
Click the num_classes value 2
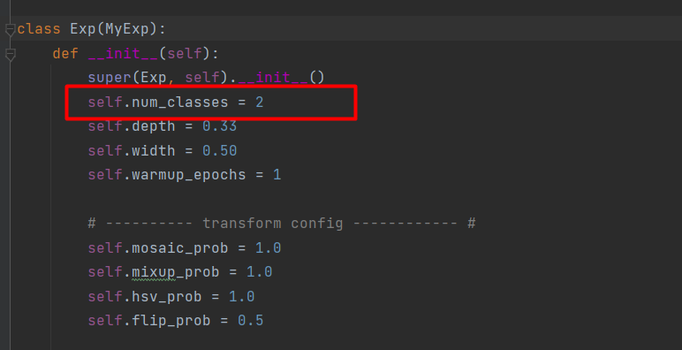[x=259, y=102]
